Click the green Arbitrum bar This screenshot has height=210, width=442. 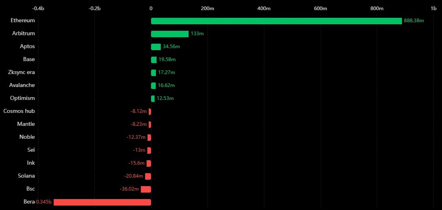[170, 34]
